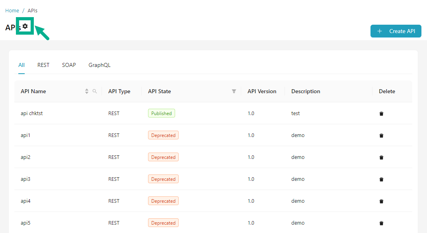
Task: Remove api2 using its trash icon
Action: pyautogui.click(x=381, y=157)
